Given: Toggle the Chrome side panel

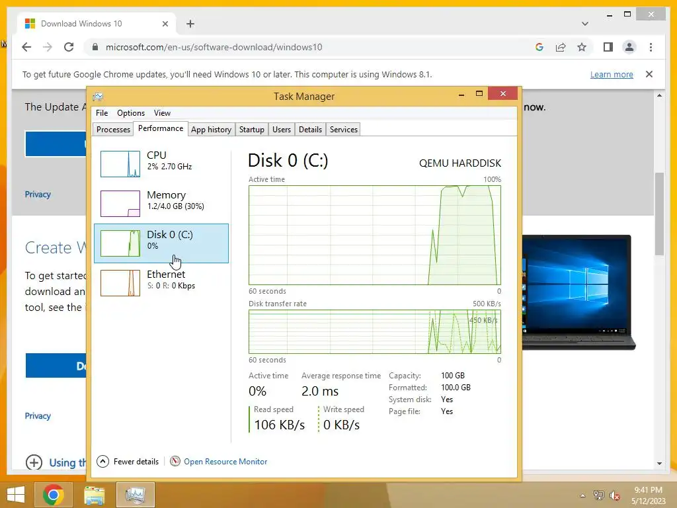Looking at the screenshot, I should (x=608, y=47).
